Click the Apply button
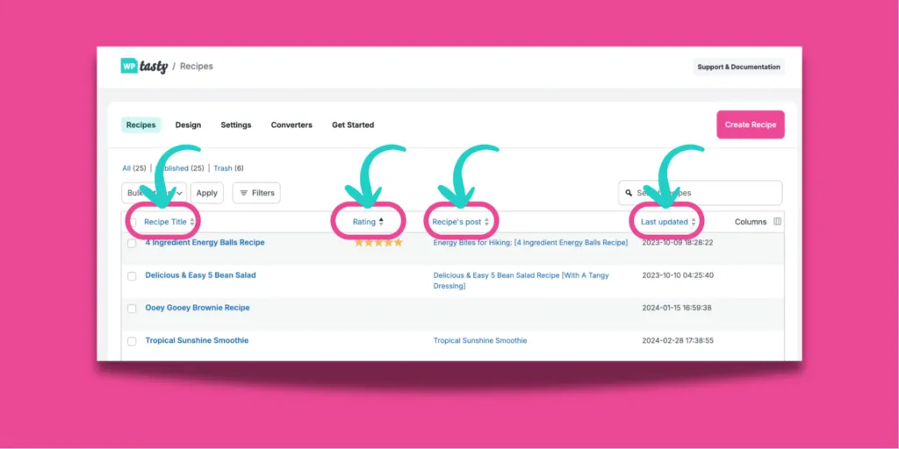Image resolution: width=899 pixels, height=449 pixels. coord(207,193)
